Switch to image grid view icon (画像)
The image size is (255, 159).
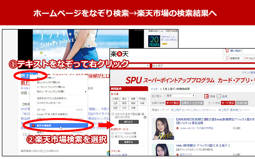219,96
